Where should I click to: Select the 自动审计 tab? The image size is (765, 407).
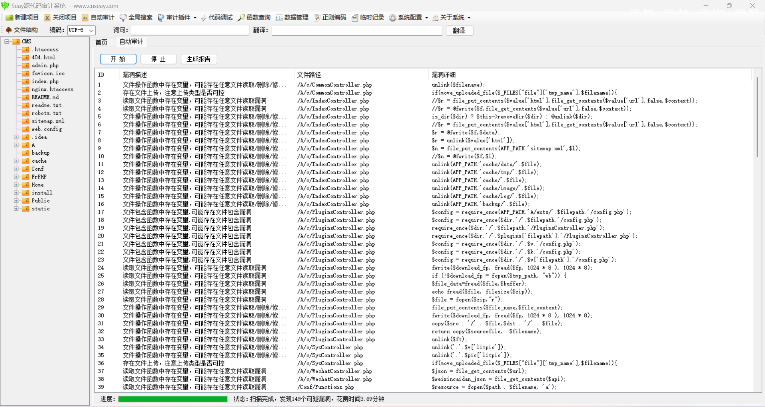131,41
